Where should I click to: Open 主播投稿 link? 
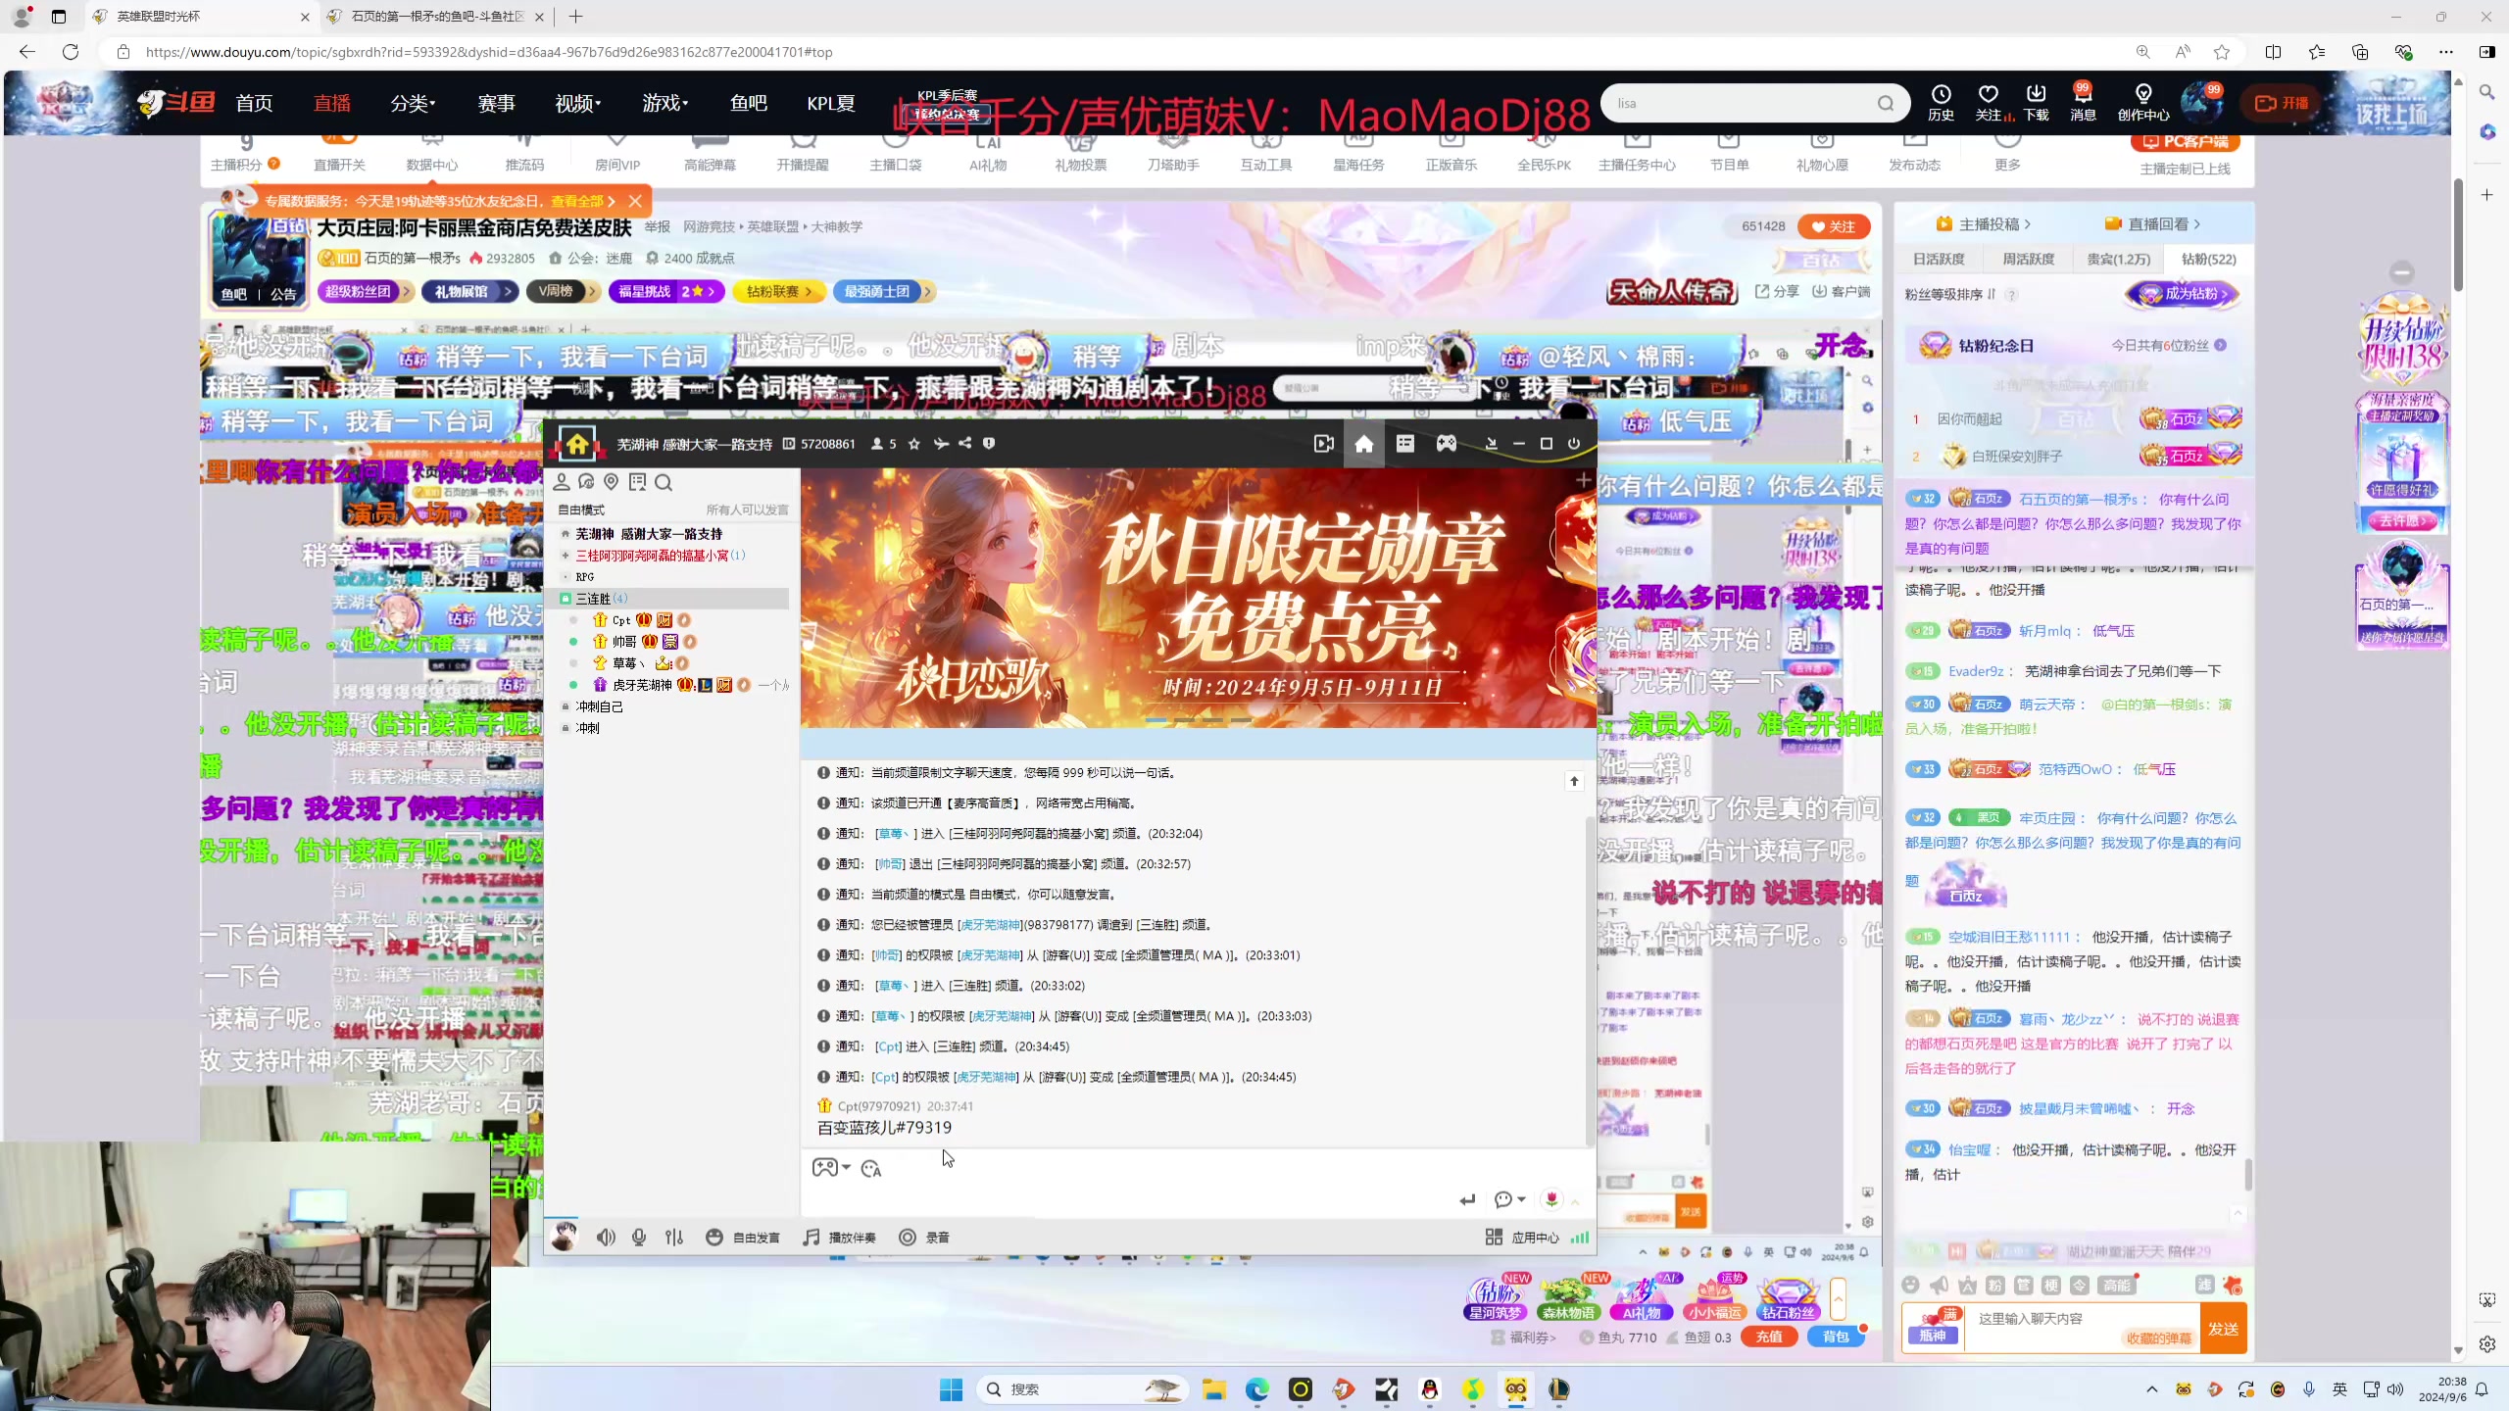point(1983,224)
